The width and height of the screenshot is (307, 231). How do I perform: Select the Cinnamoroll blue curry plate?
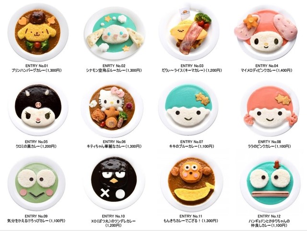pos(115,33)
